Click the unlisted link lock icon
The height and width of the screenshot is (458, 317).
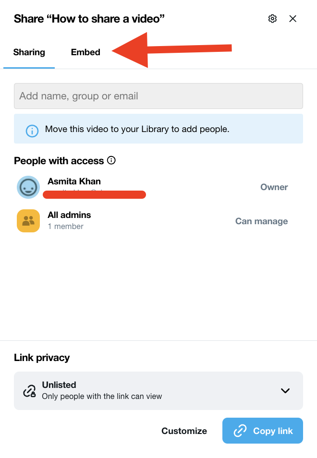[30, 390]
